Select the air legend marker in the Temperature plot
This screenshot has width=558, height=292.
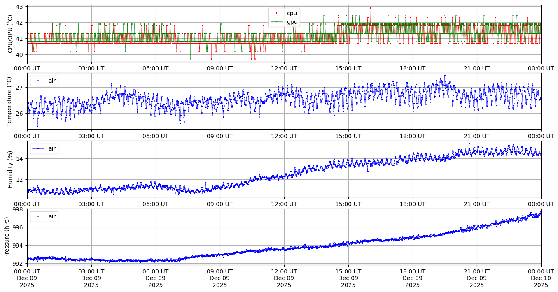coord(38,81)
